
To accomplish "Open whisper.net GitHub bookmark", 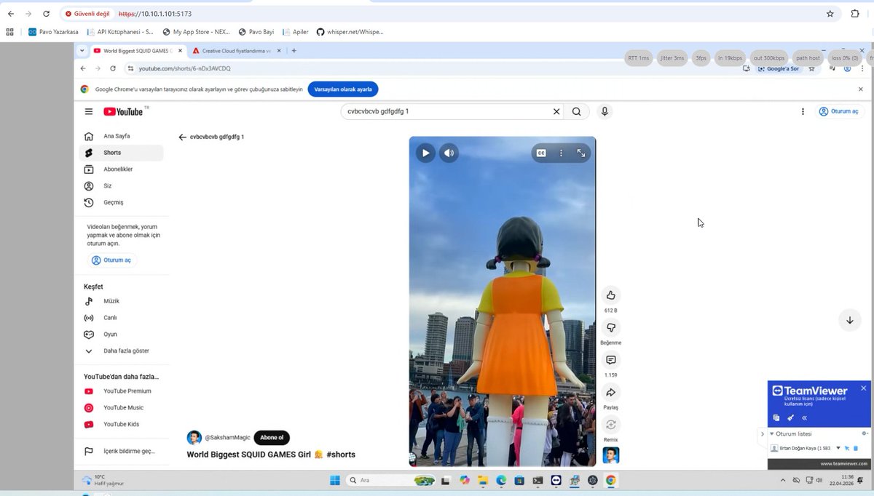I will pyautogui.click(x=349, y=32).
